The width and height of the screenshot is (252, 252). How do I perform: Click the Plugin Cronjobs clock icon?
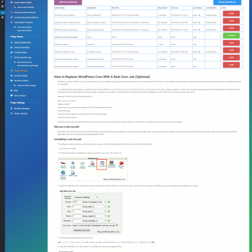(12, 70)
